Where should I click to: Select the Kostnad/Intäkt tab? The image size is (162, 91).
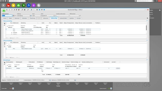coord(63,18)
